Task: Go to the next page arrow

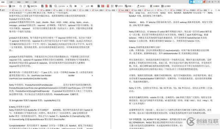Action: (92, 6)
